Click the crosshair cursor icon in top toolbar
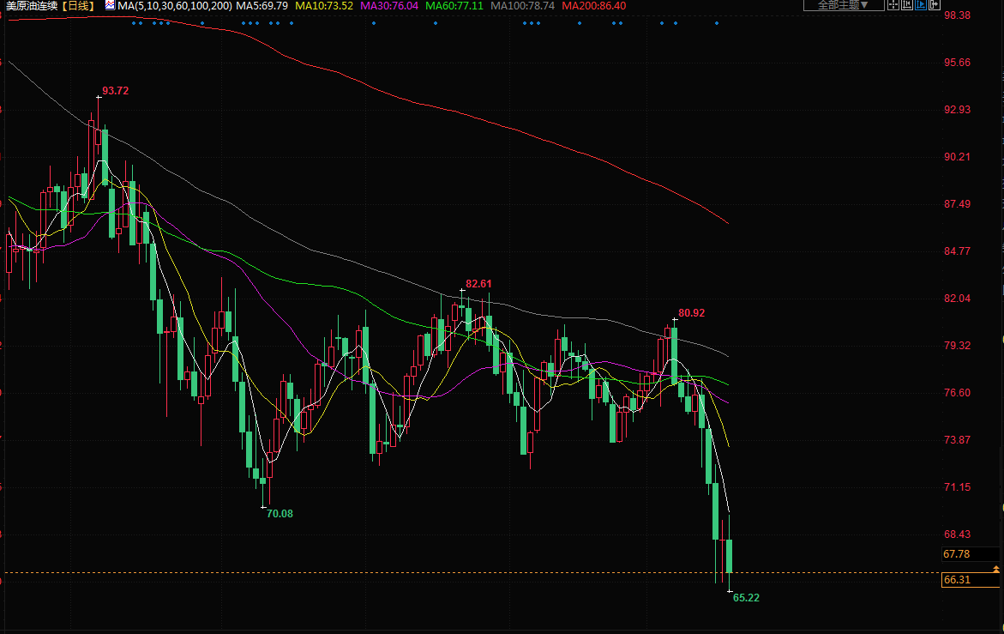Image resolution: width=1004 pixels, height=634 pixels. pyautogui.click(x=893, y=5)
